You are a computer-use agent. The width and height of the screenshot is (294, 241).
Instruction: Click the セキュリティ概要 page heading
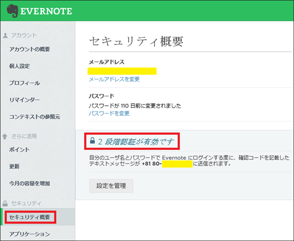tap(136, 41)
